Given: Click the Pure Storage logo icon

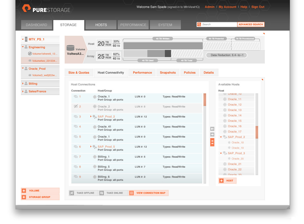Looking at the screenshot, I should click(x=27, y=8).
